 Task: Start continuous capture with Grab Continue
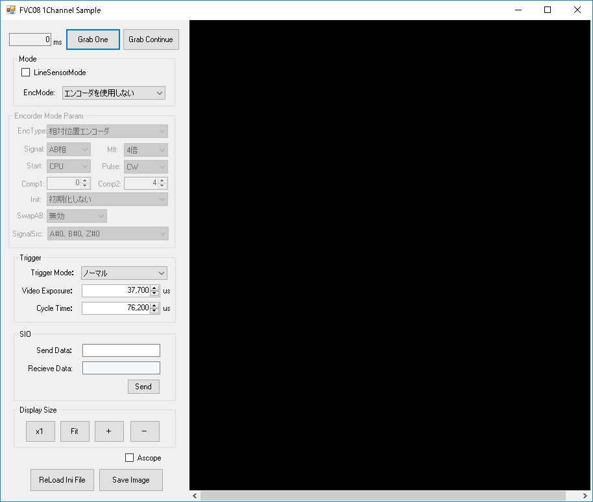click(x=151, y=40)
